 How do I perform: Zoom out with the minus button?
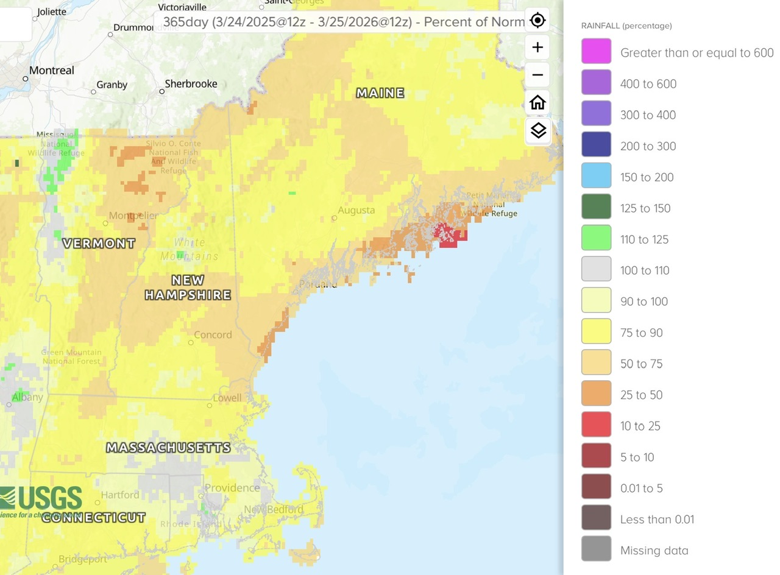click(x=537, y=75)
